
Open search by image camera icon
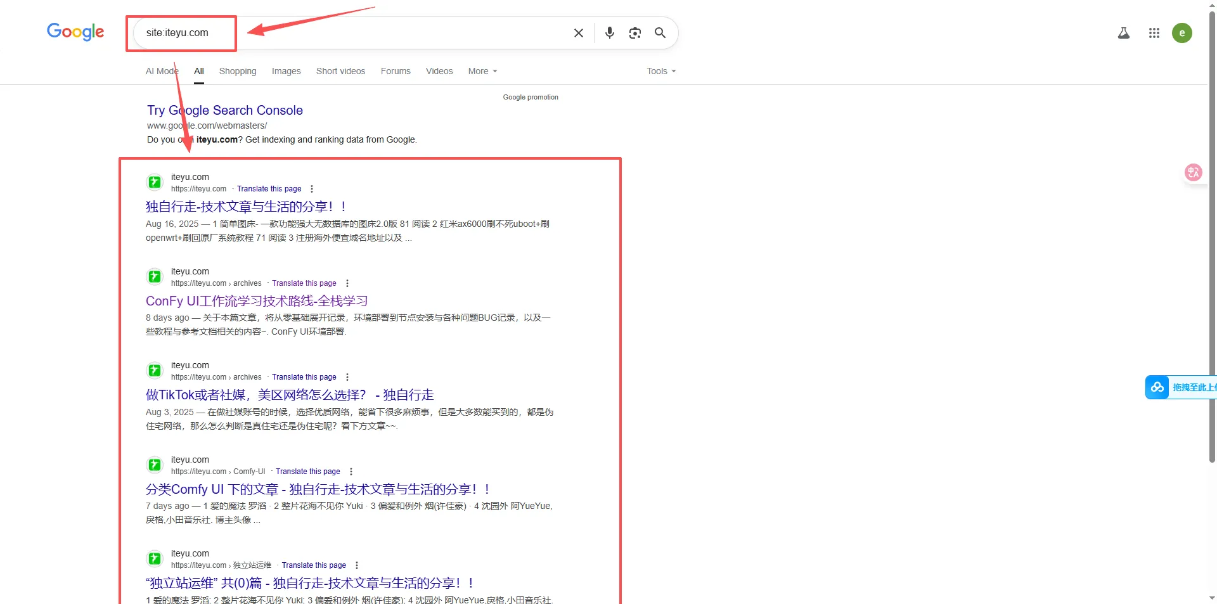(x=634, y=33)
